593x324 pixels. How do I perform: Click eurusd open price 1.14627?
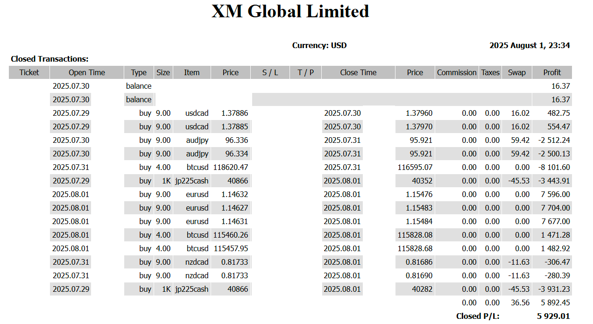click(235, 208)
